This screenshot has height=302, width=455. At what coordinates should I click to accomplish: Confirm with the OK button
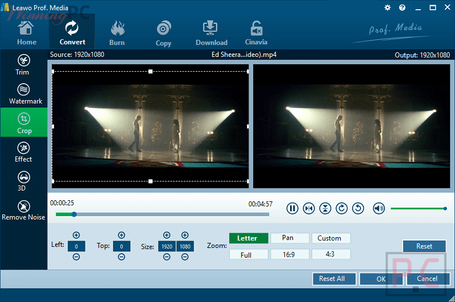point(381,279)
